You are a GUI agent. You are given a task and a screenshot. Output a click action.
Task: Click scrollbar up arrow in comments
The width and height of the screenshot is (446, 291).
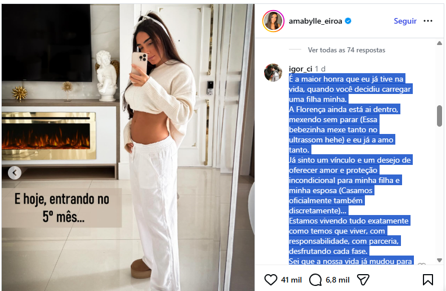(439, 43)
